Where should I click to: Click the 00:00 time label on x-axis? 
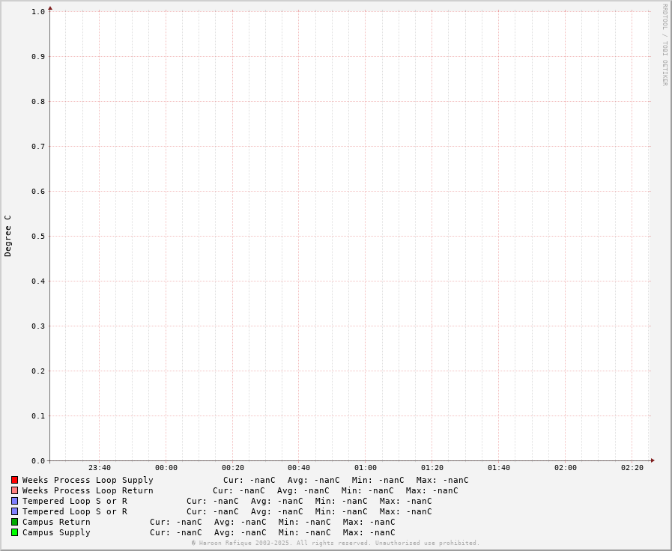[166, 468]
